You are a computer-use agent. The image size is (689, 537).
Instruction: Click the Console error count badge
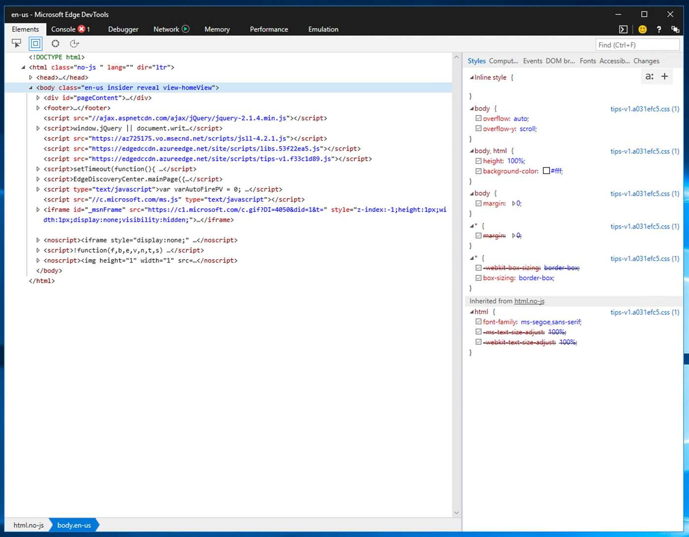pos(82,29)
